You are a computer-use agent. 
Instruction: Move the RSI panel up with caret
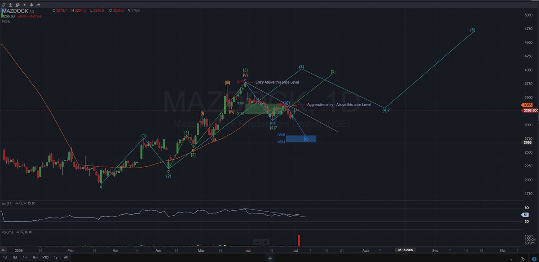click(17, 204)
